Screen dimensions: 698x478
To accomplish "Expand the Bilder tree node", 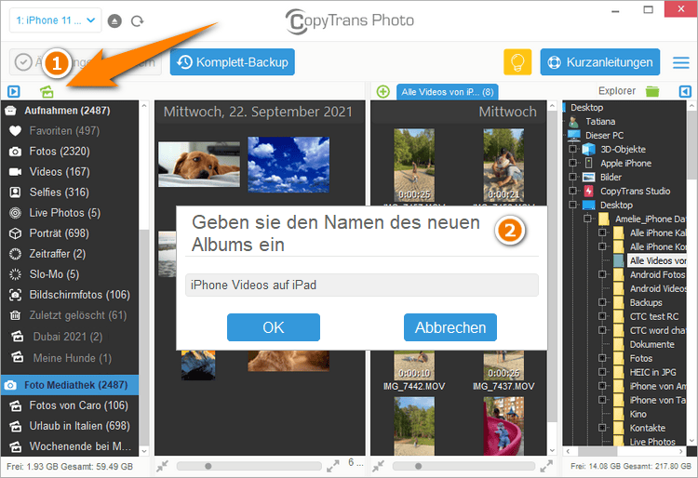I will (x=573, y=177).
